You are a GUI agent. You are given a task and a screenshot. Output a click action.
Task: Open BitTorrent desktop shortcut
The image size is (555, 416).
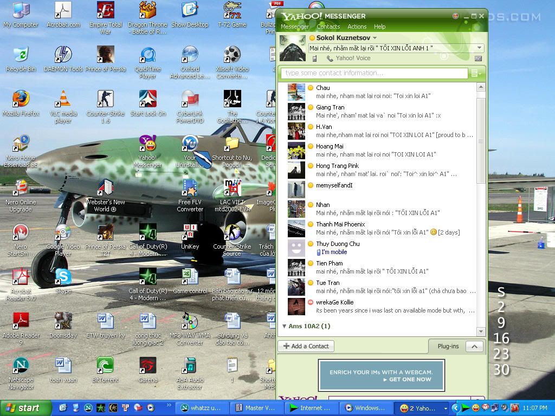(105, 369)
